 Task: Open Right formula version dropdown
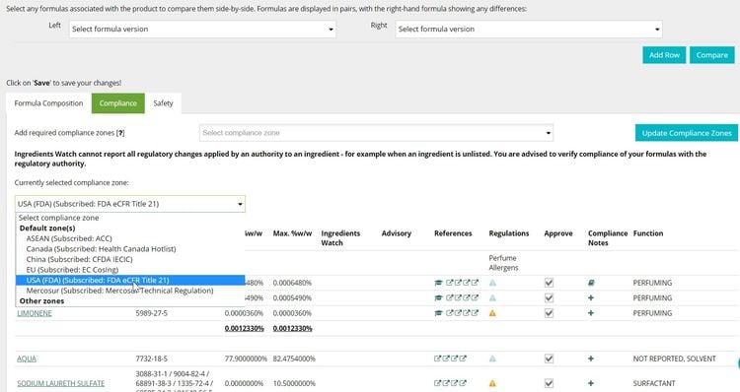pos(529,30)
